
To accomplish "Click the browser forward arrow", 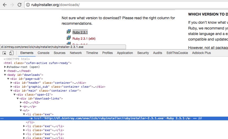I will pyautogui.click(x=12, y=5).
